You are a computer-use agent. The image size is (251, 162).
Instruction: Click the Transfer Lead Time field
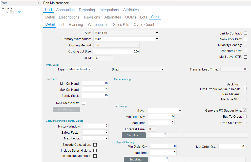point(234,69)
